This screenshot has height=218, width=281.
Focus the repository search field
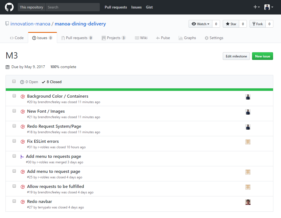click(73, 7)
